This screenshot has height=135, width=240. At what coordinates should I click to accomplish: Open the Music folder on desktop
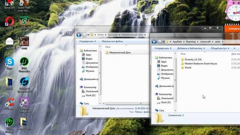tap(9, 83)
